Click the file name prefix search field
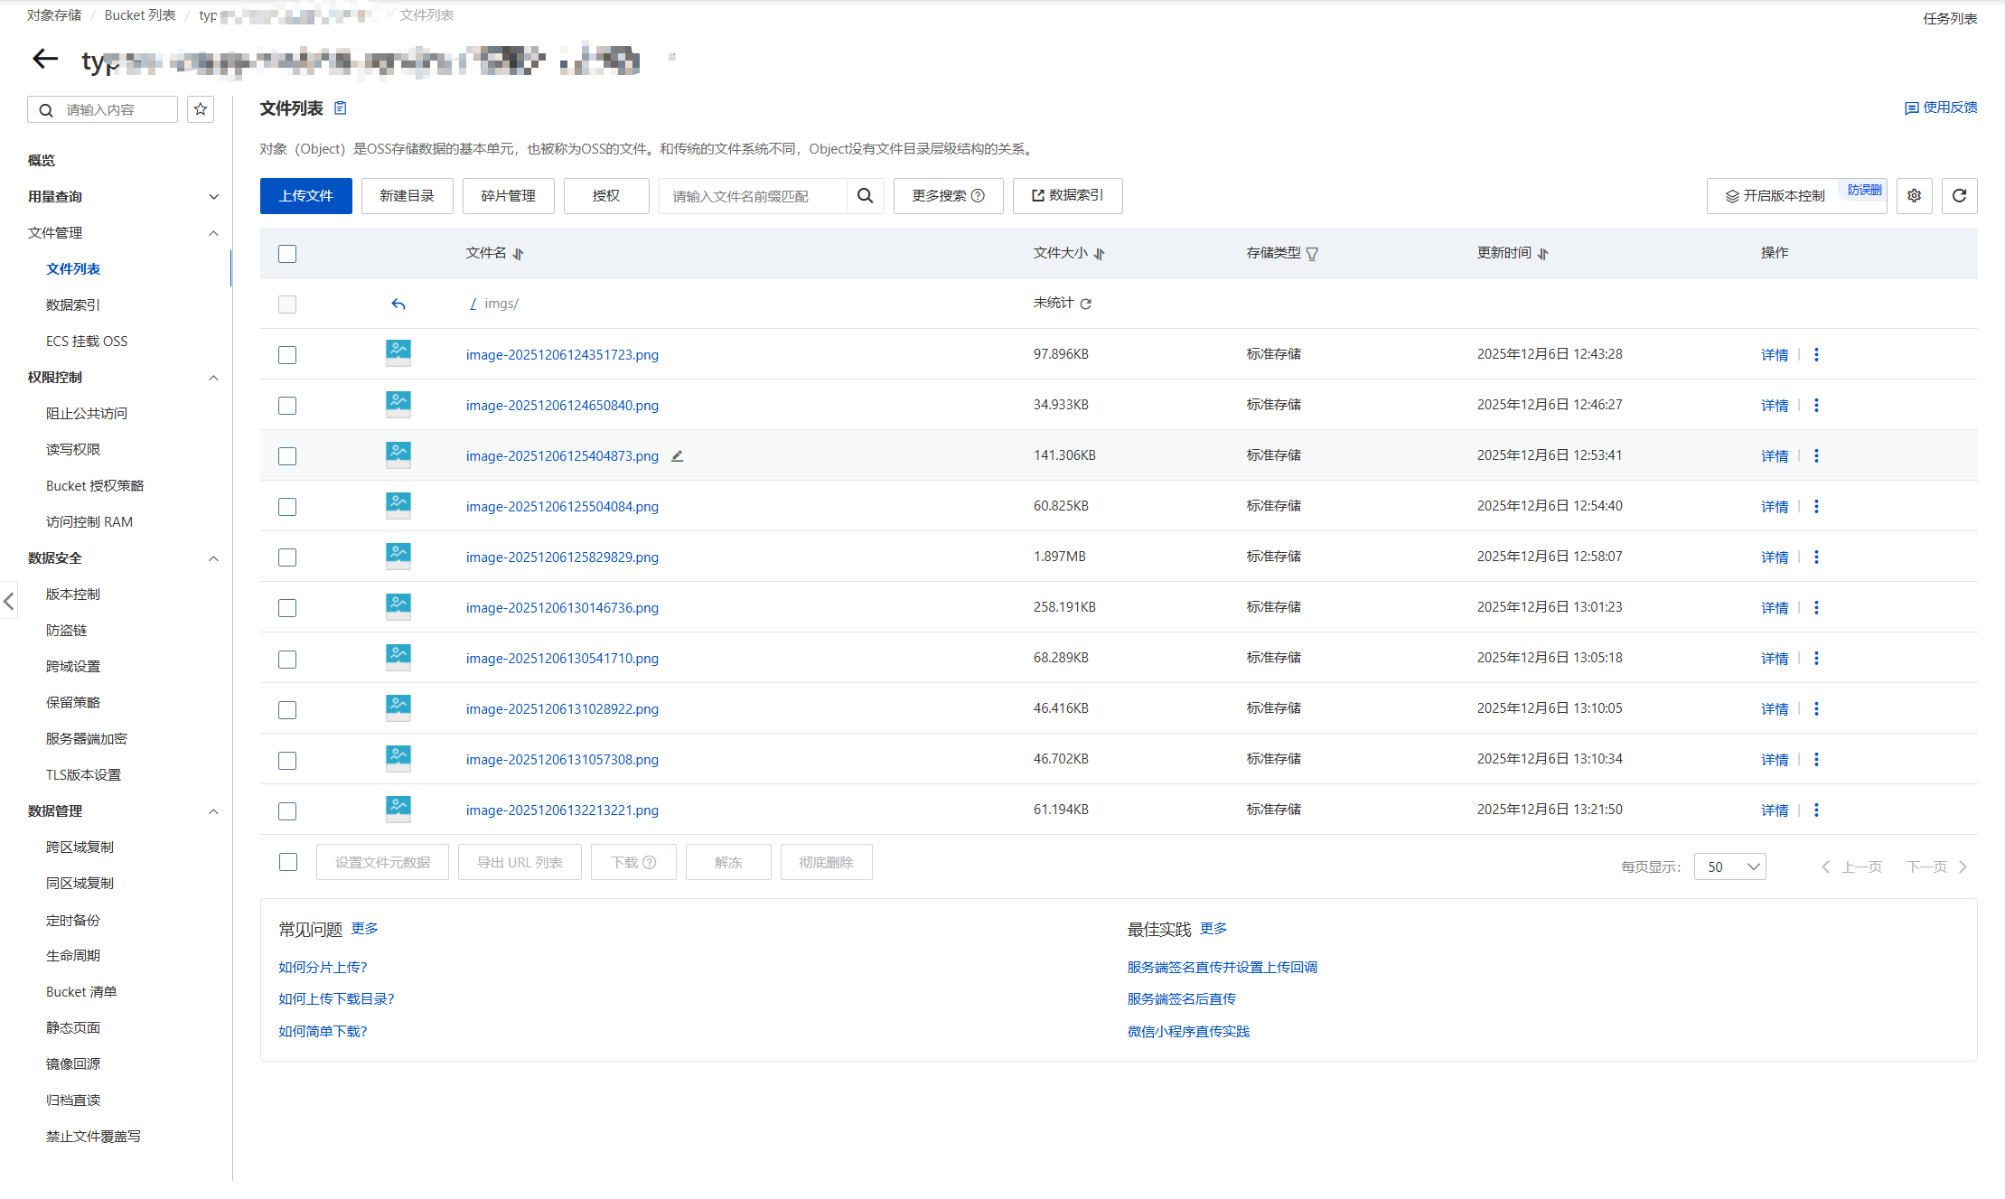 753,196
